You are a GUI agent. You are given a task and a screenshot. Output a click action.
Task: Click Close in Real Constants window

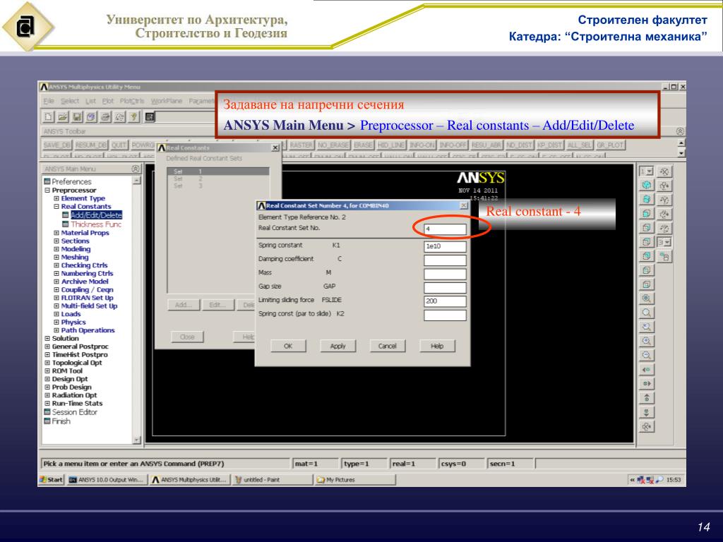pos(186,337)
